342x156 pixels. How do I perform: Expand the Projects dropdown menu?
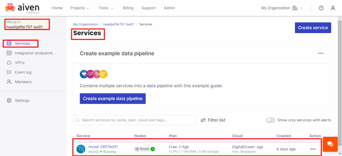(x=79, y=8)
